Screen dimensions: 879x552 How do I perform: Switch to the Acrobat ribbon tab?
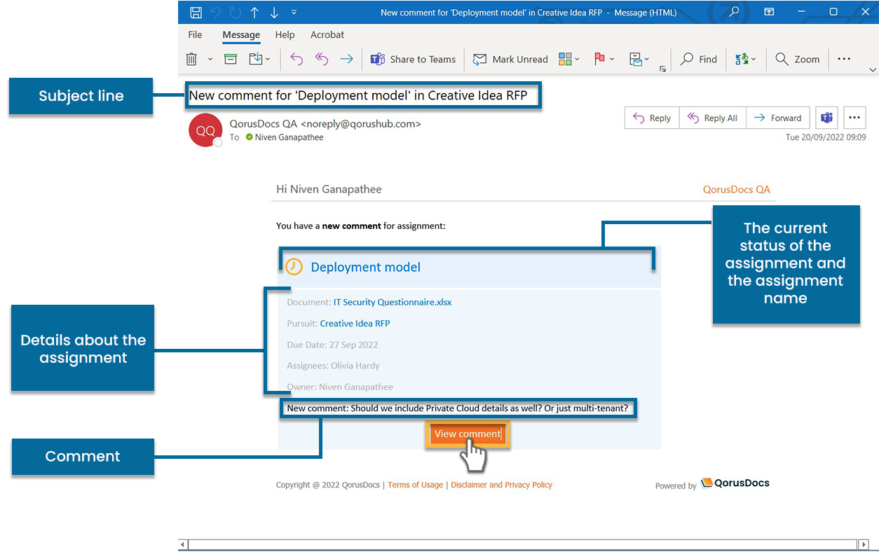coord(327,34)
